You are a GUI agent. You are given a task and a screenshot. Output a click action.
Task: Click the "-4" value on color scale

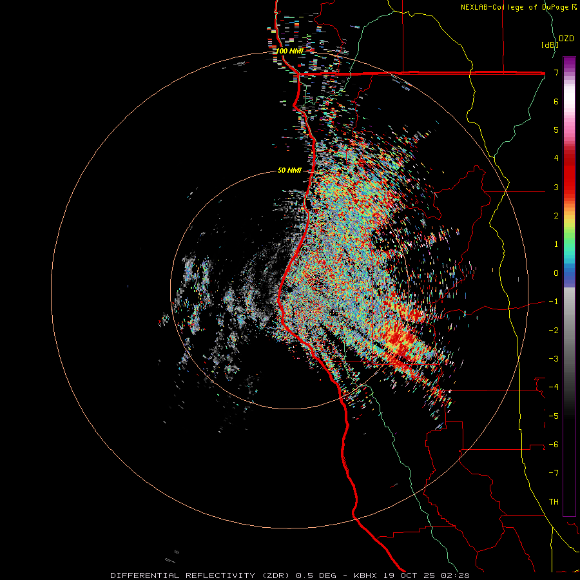point(554,387)
